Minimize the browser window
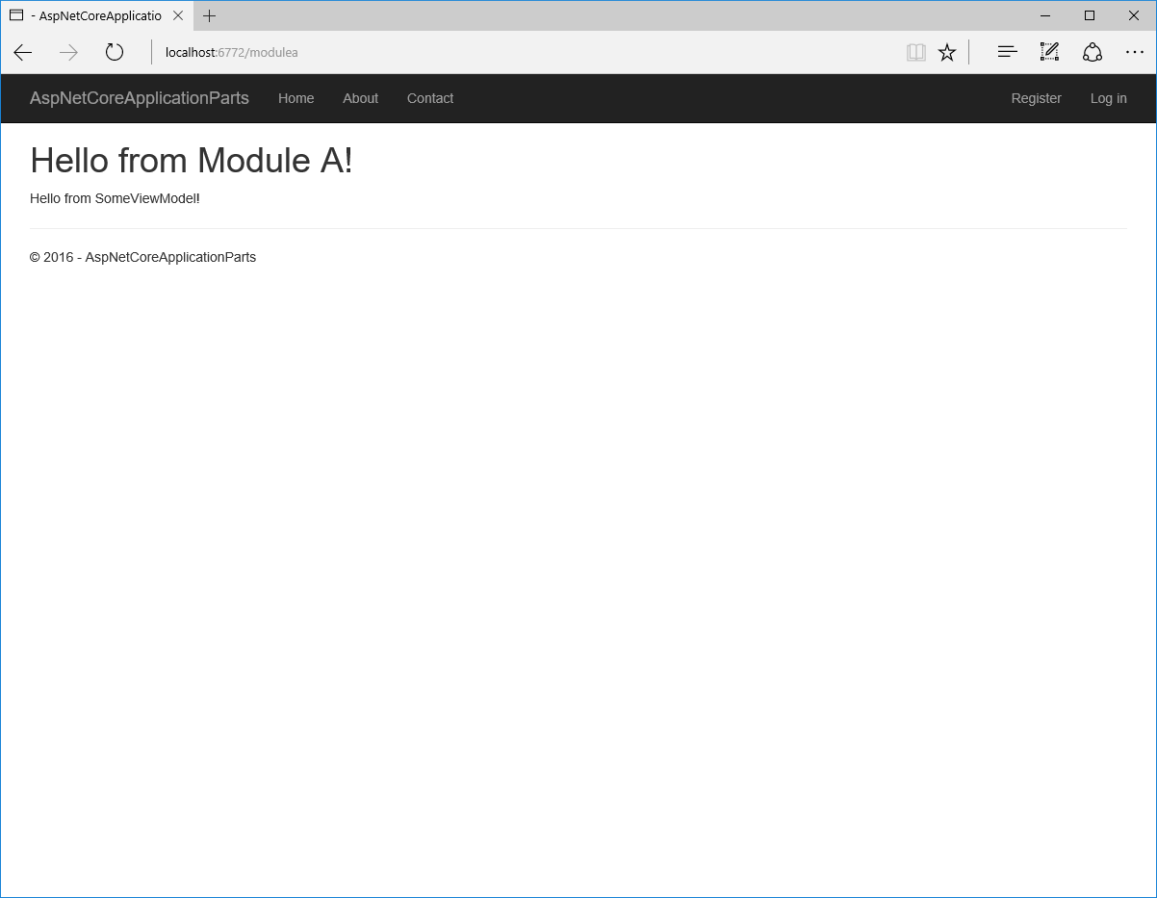 (x=1045, y=15)
